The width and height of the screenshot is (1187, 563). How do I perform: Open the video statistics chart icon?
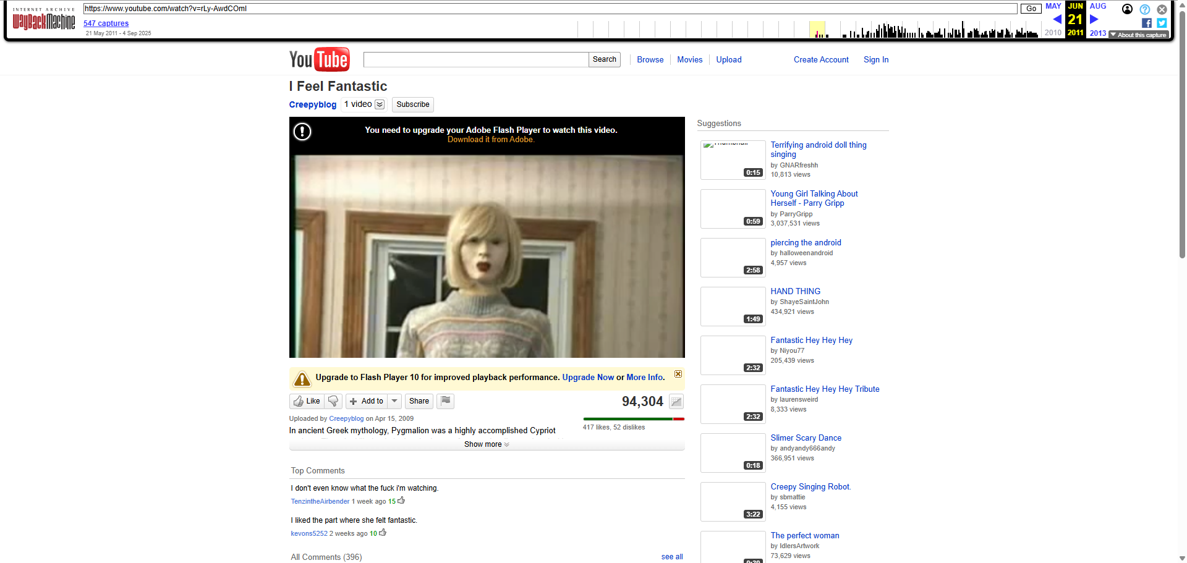tap(676, 402)
